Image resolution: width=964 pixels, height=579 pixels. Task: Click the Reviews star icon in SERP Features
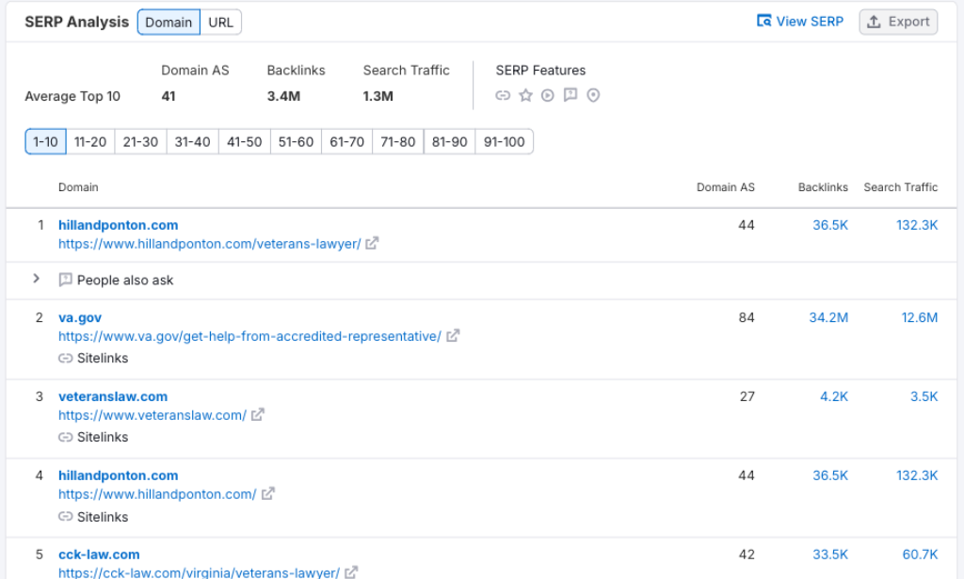(525, 95)
